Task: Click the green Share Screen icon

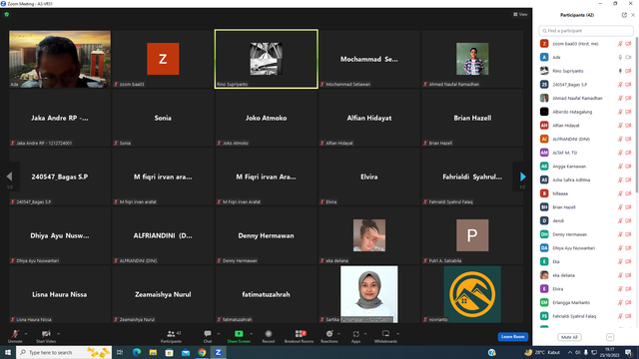Action: pos(239,334)
